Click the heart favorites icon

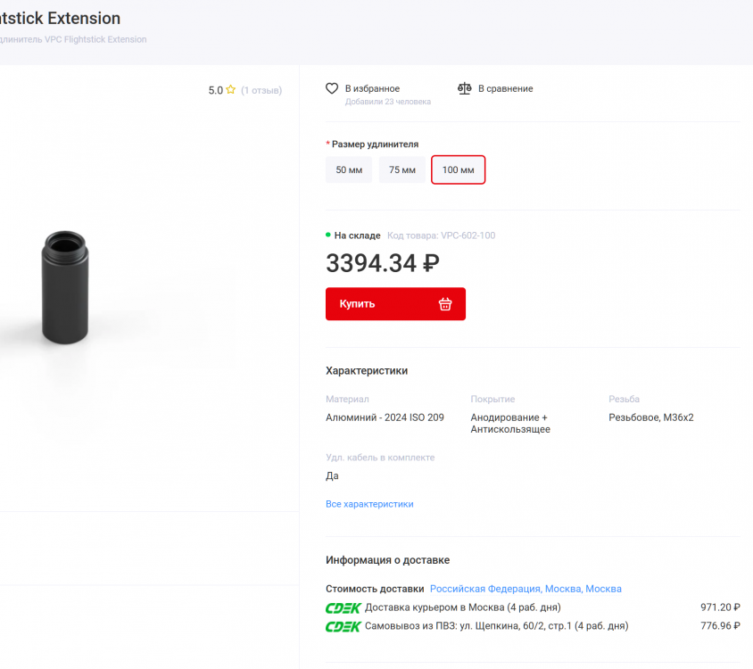tap(332, 88)
